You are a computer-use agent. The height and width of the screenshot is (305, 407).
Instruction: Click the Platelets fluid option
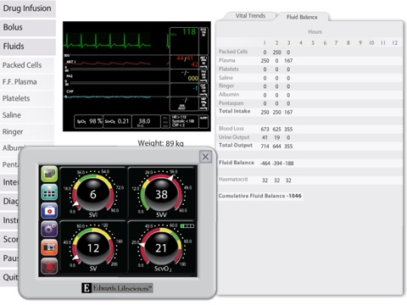pyautogui.click(x=27, y=98)
